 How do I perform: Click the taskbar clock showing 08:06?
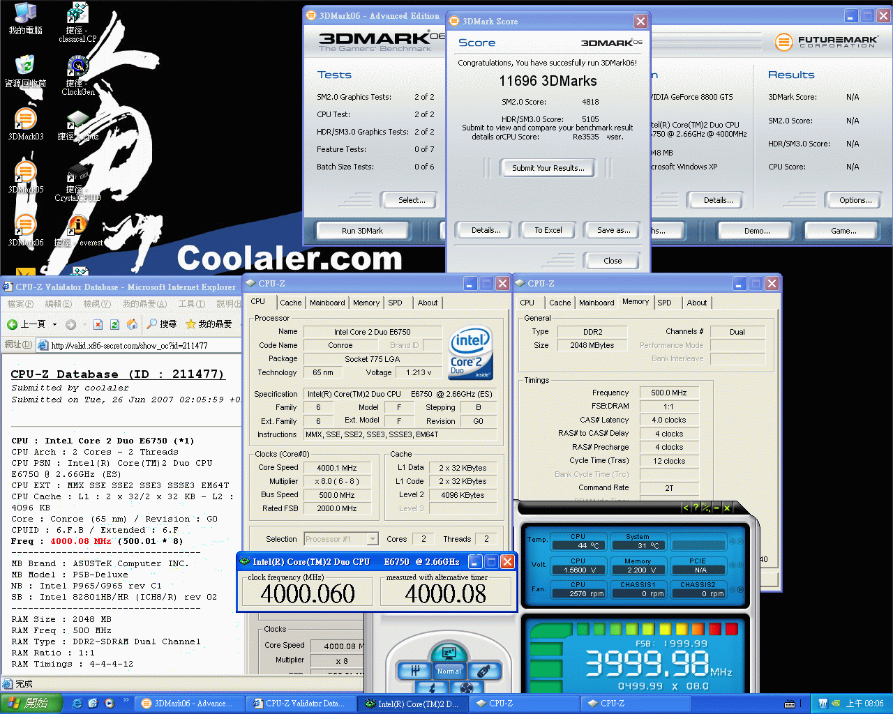coord(864,704)
